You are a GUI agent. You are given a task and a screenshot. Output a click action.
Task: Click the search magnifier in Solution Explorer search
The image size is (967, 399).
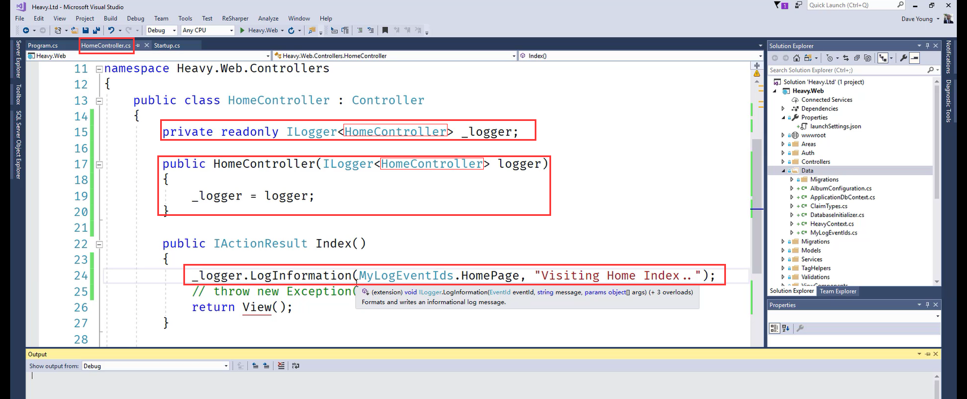(930, 70)
